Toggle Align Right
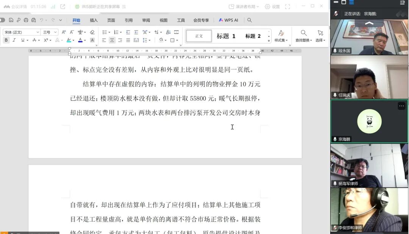The image size is (409, 234). click(120, 40)
